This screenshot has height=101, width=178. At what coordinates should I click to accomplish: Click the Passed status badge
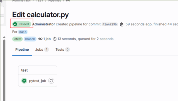(22, 24)
